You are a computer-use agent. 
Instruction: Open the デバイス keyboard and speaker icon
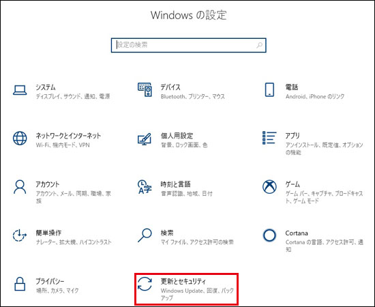tap(145, 89)
